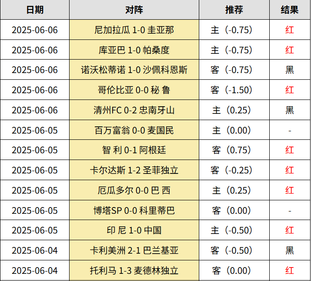The image size is (311, 281).
Task: Click 客(-1.50) tip for 哥伦比亚 match
Action: (232, 90)
